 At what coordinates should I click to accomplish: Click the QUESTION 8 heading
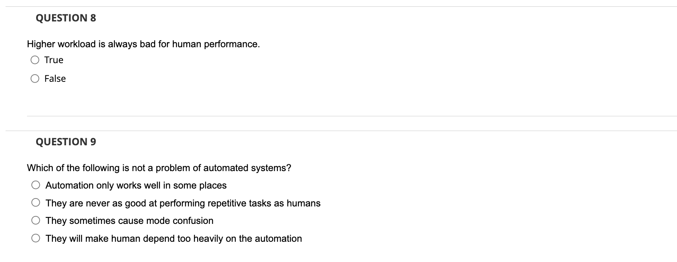65,17
